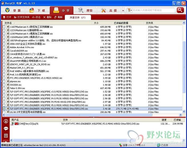The width and height of the screenshot is (187, 148).
Task: Click the 改名 (Rename) button
Action: 36,17
